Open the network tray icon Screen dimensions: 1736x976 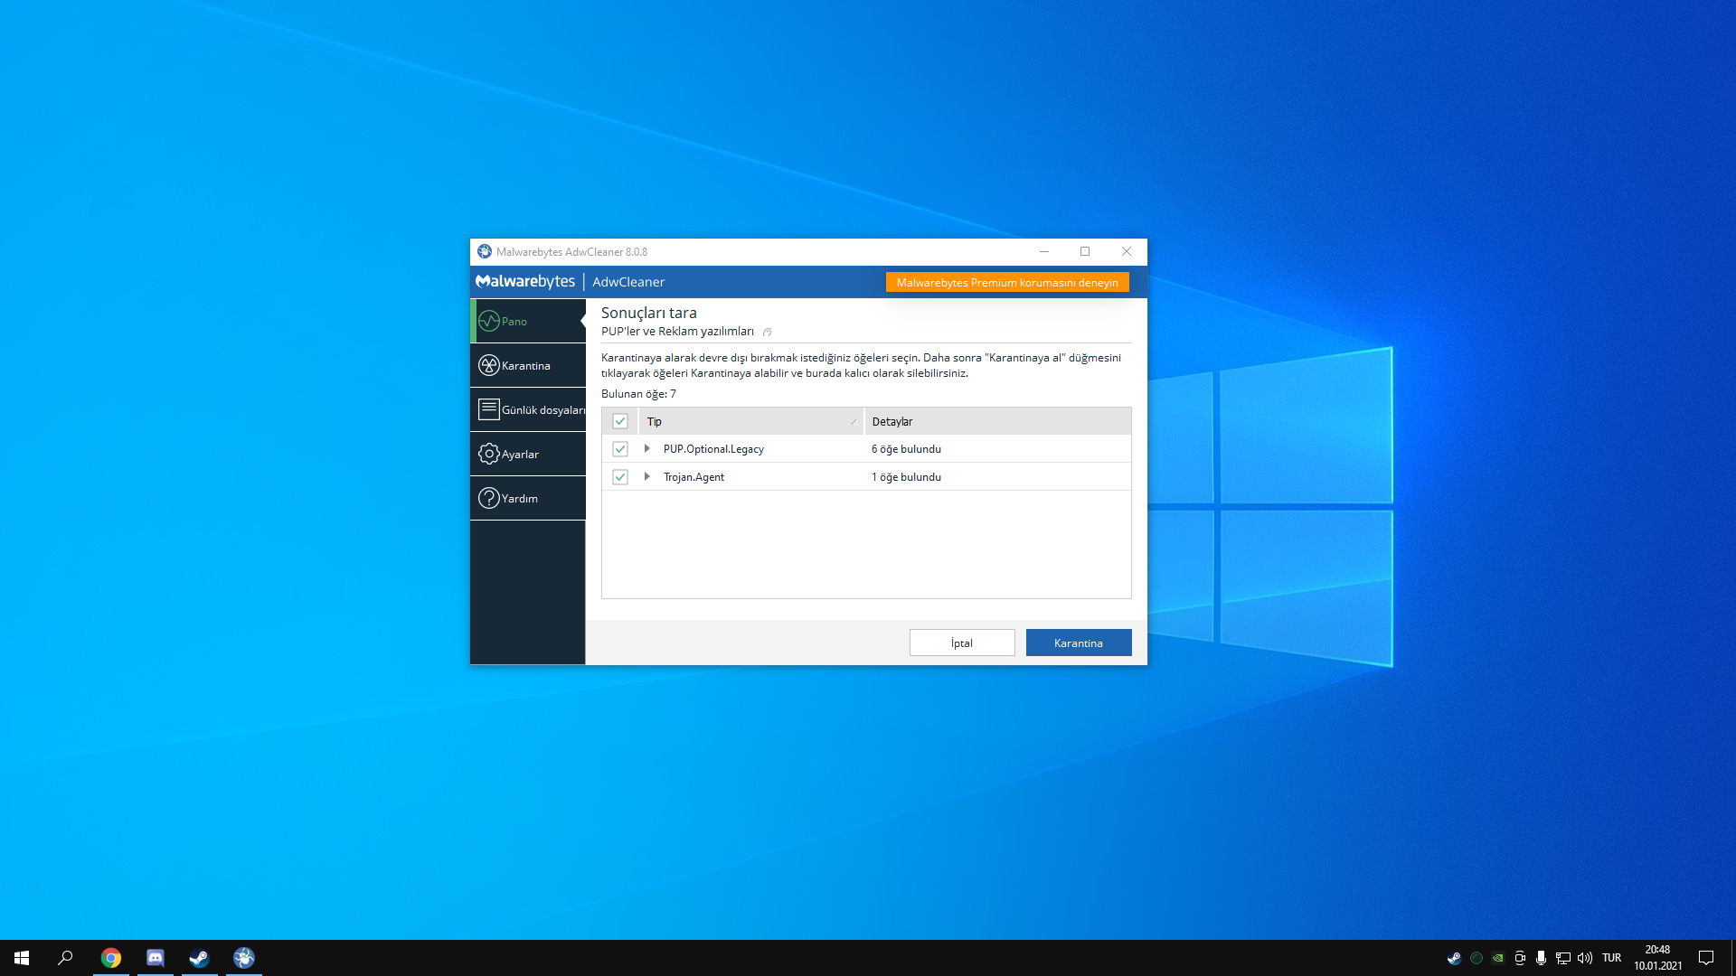click(x=1563, y=958)
